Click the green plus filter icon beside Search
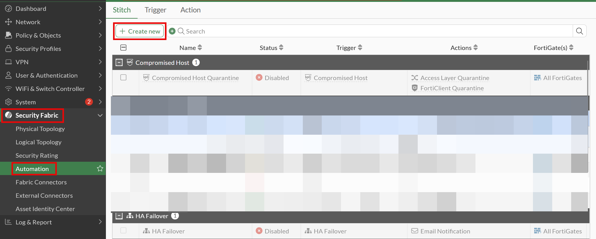This screenshot has width=596, height=239. (172, 31)
